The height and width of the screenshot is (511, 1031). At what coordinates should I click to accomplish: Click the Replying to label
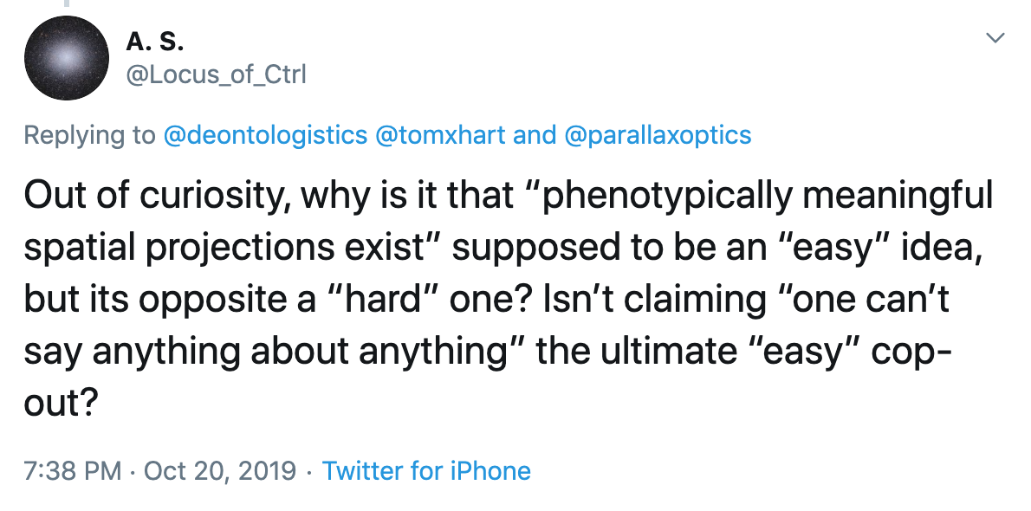(88, 135)
